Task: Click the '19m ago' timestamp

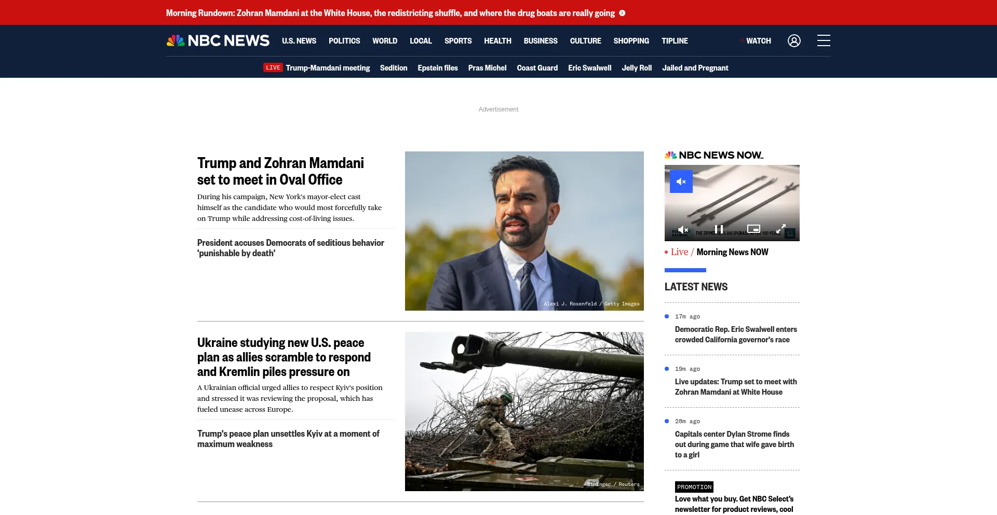Action: pos(688,369)
